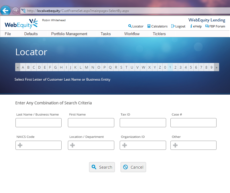Open the Calculators icon link
Screen dimensions: 230x193
point(149,26)
